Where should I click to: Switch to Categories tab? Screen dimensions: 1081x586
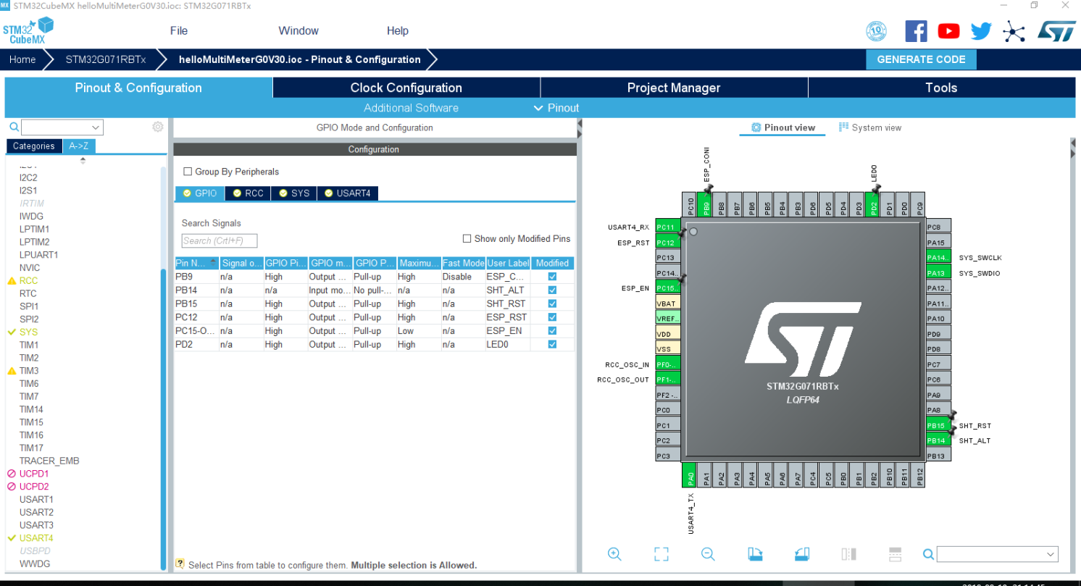pyautogui.click(x=34, y=146)
